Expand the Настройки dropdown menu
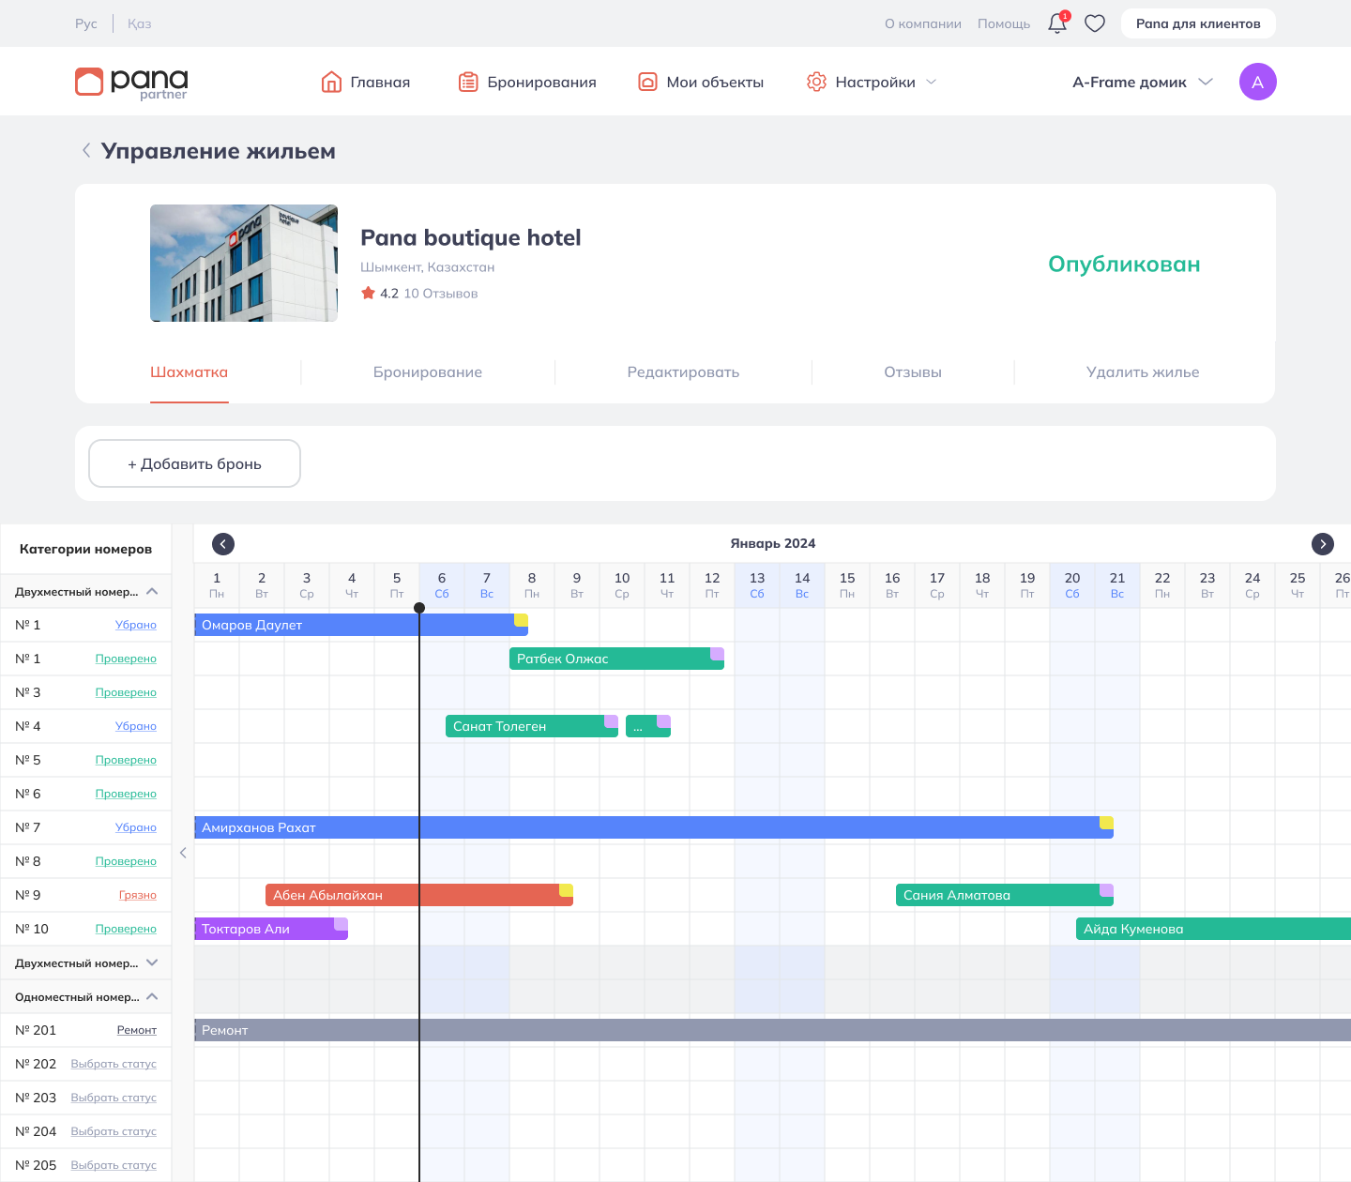The height and width of the screenshot is (1182, 1351). (873, 83)
